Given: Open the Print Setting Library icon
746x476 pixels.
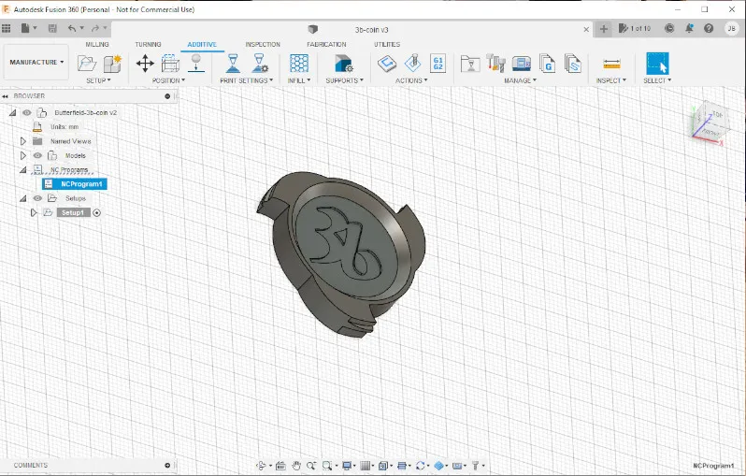Looking at the screenshot, I should [470, 64].
